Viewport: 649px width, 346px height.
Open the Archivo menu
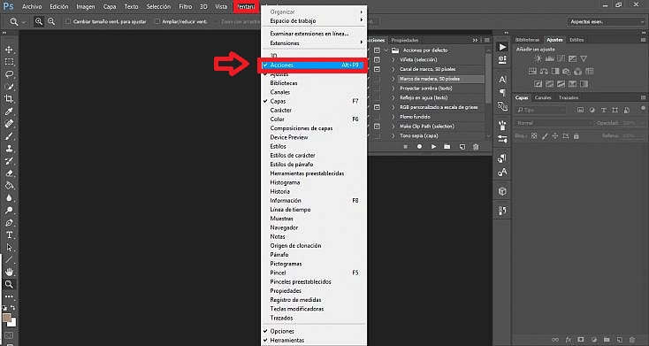(x=32, y=6)
